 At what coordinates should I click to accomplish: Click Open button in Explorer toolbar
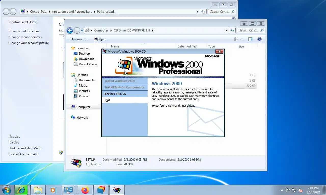click(x=100, y=39)
